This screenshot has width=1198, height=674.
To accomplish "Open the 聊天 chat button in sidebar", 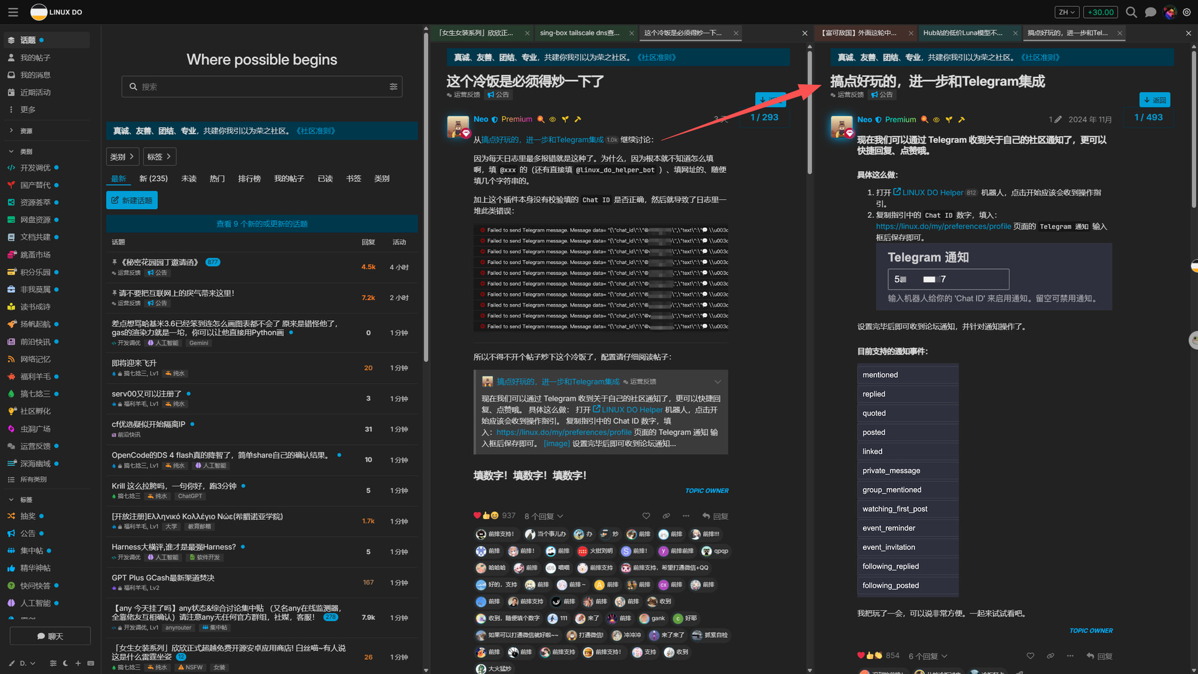I will pos(50,636).
